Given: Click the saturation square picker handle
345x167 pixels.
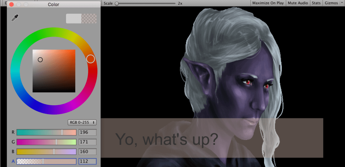Looking at the screenshot, I should click(x=40, y=60).
